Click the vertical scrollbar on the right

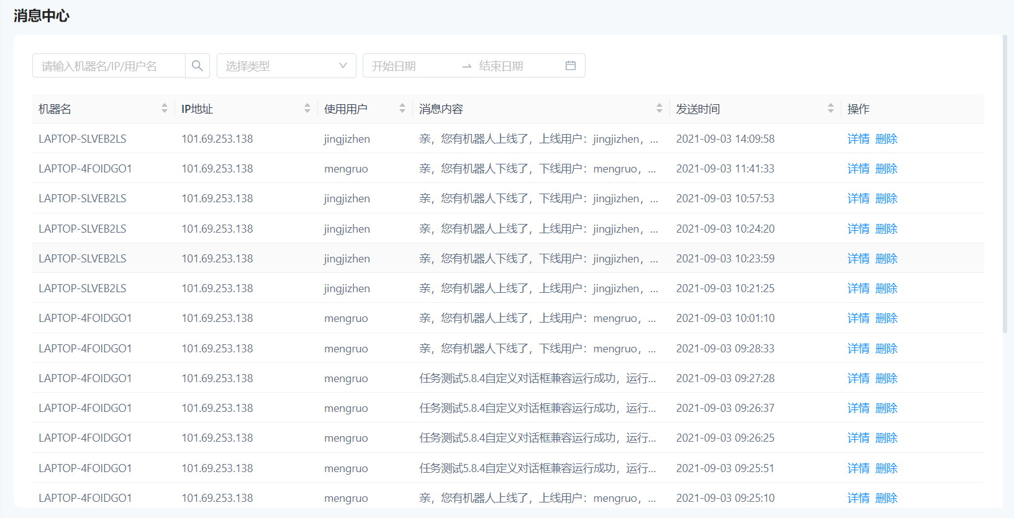pos(1005,186)
